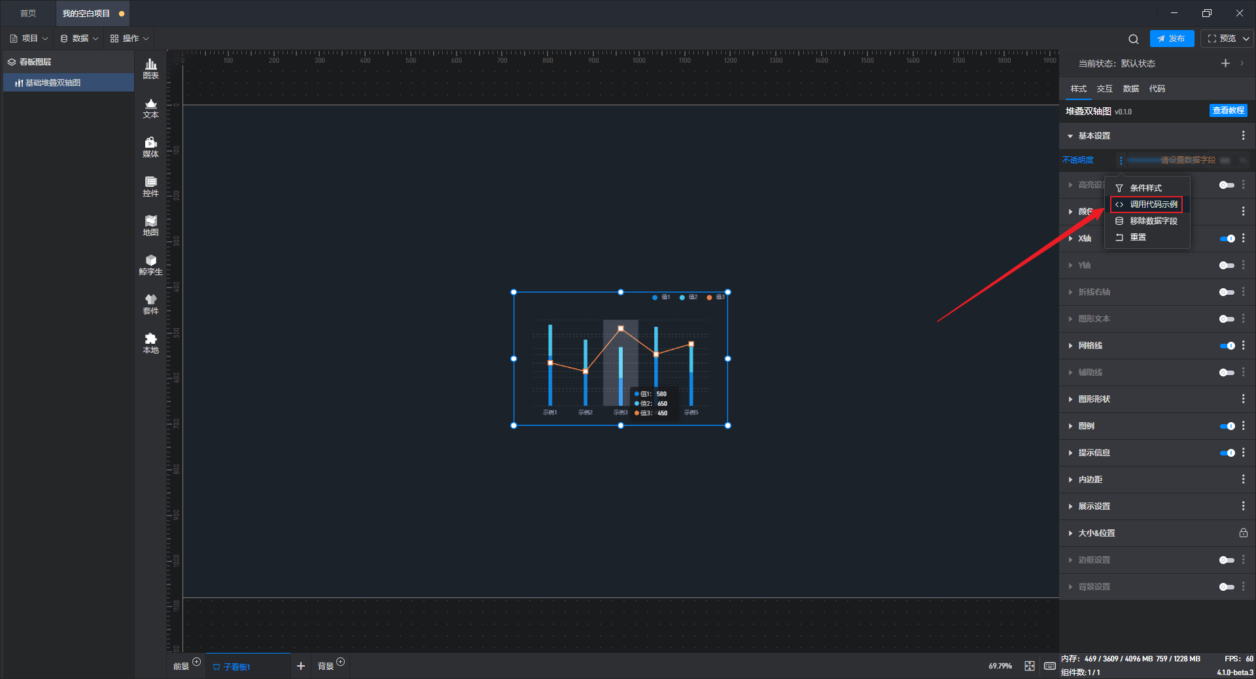This screenshot has width=1256, height=679.
Task: Select the 基础堆叠双轴图 layer
Action: click(x=69, y=83)
